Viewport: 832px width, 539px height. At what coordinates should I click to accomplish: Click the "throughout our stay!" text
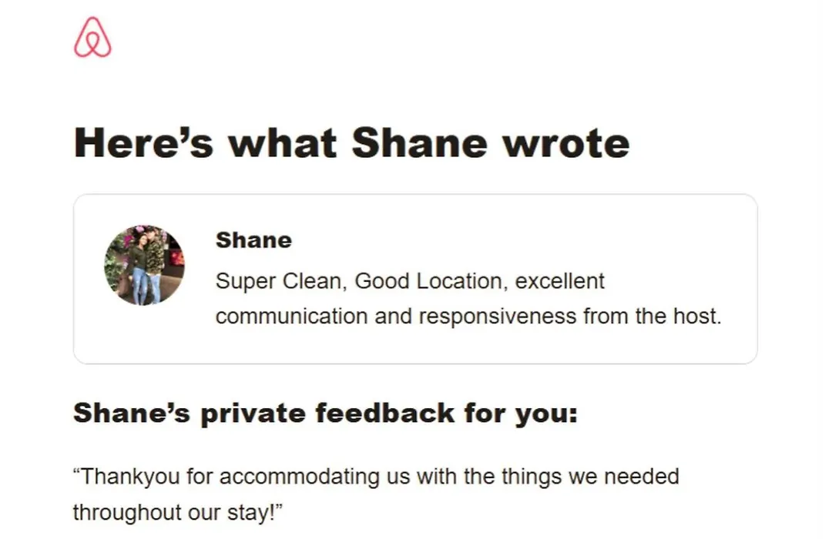tap(178, 513)
